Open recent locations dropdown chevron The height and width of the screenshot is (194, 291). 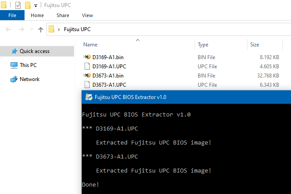32,29
